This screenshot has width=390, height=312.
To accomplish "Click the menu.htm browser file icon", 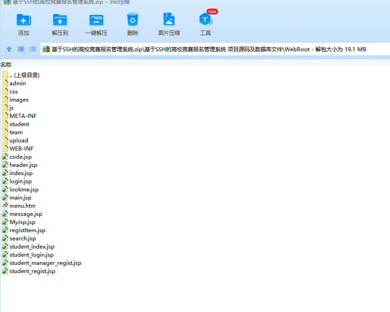I will [5, 206].
